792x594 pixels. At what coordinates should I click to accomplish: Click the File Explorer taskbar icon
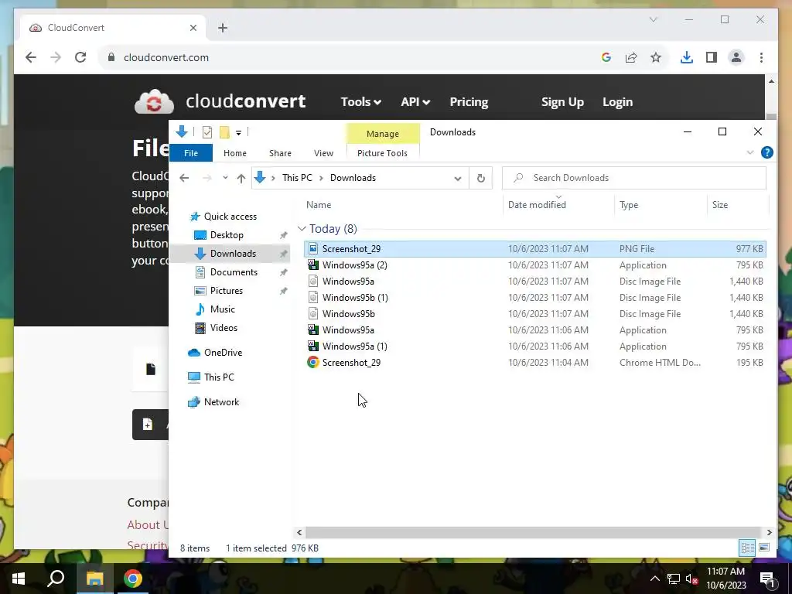94,579
